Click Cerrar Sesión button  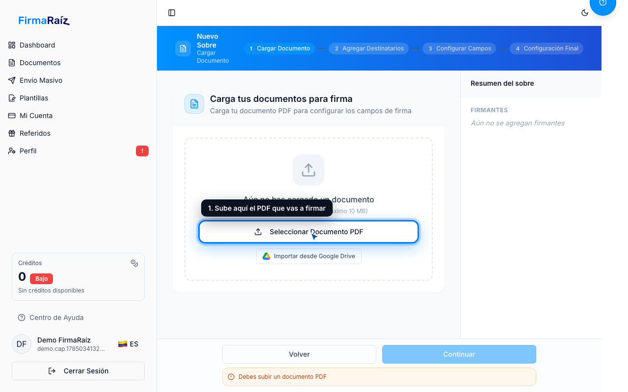(78, 371)
